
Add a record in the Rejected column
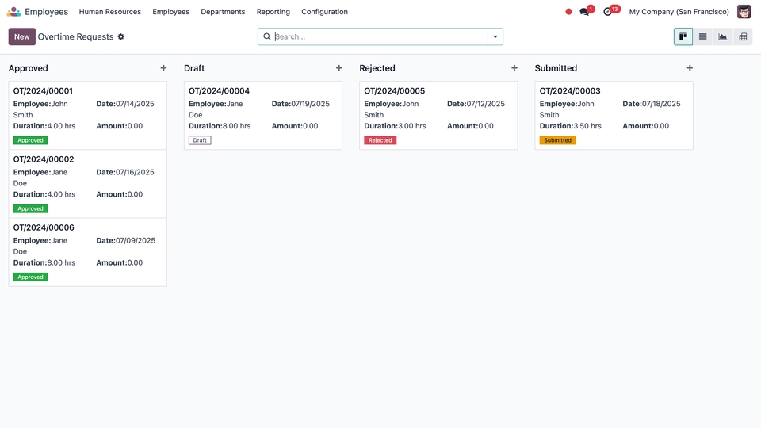[514, 68]
